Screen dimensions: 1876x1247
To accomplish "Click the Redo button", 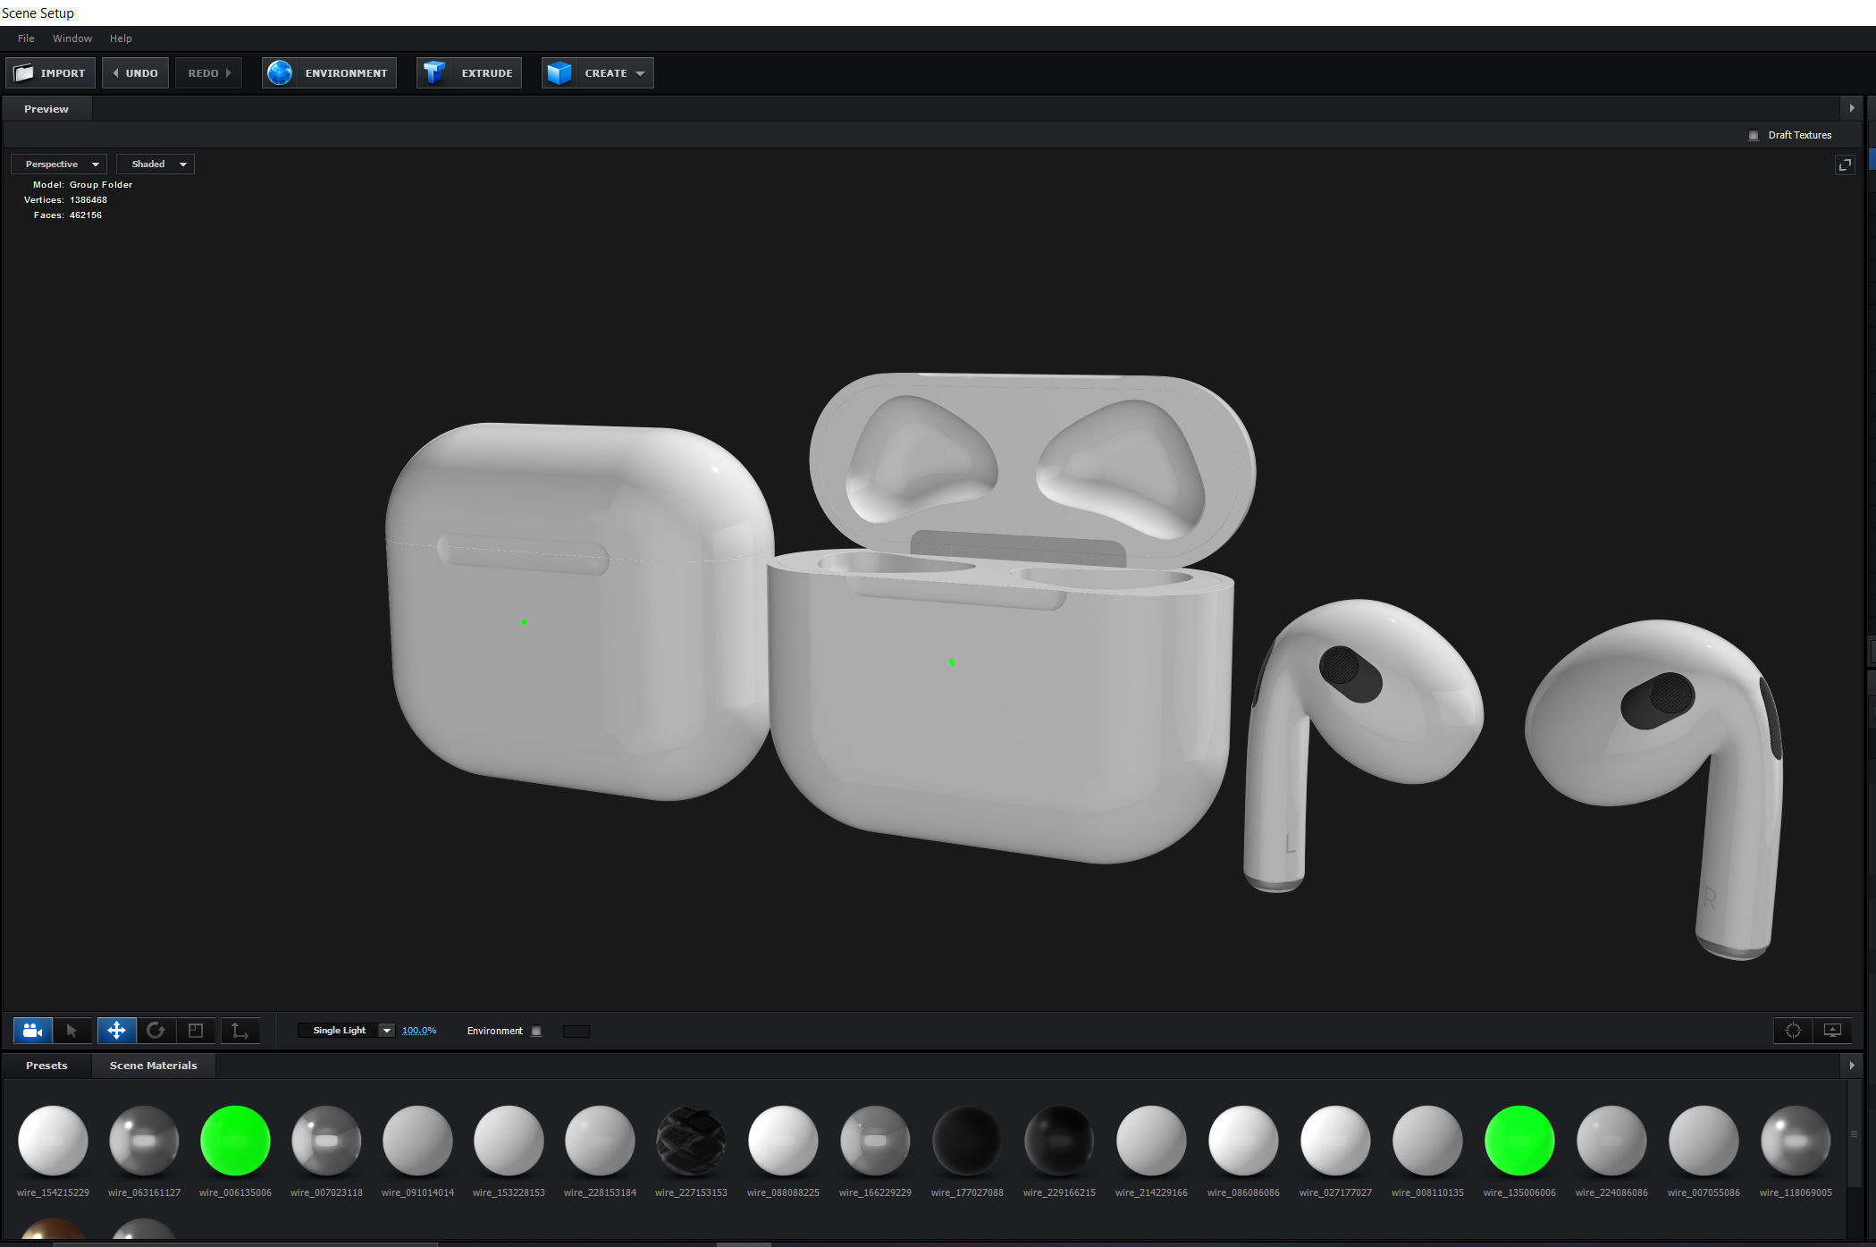I will (x=208, y=73).
